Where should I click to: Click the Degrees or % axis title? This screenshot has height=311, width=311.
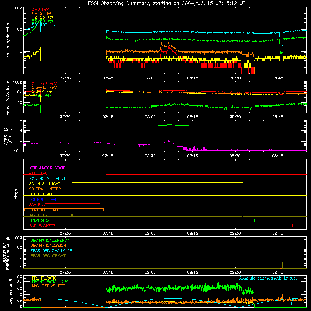(10, 291)
